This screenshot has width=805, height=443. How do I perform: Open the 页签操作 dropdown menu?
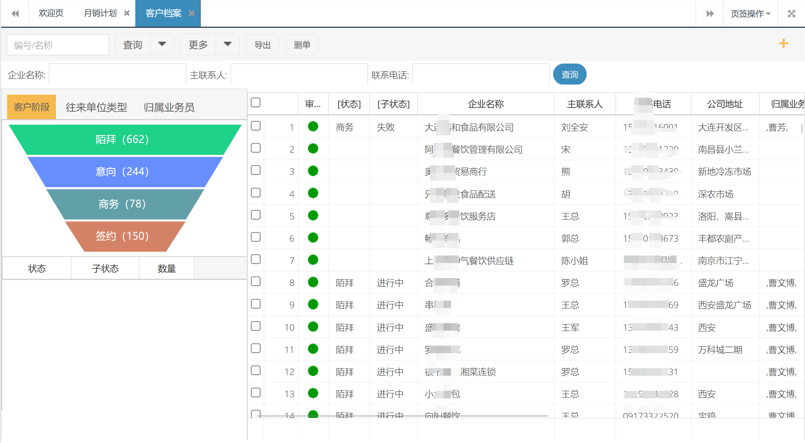pos(750,14)
